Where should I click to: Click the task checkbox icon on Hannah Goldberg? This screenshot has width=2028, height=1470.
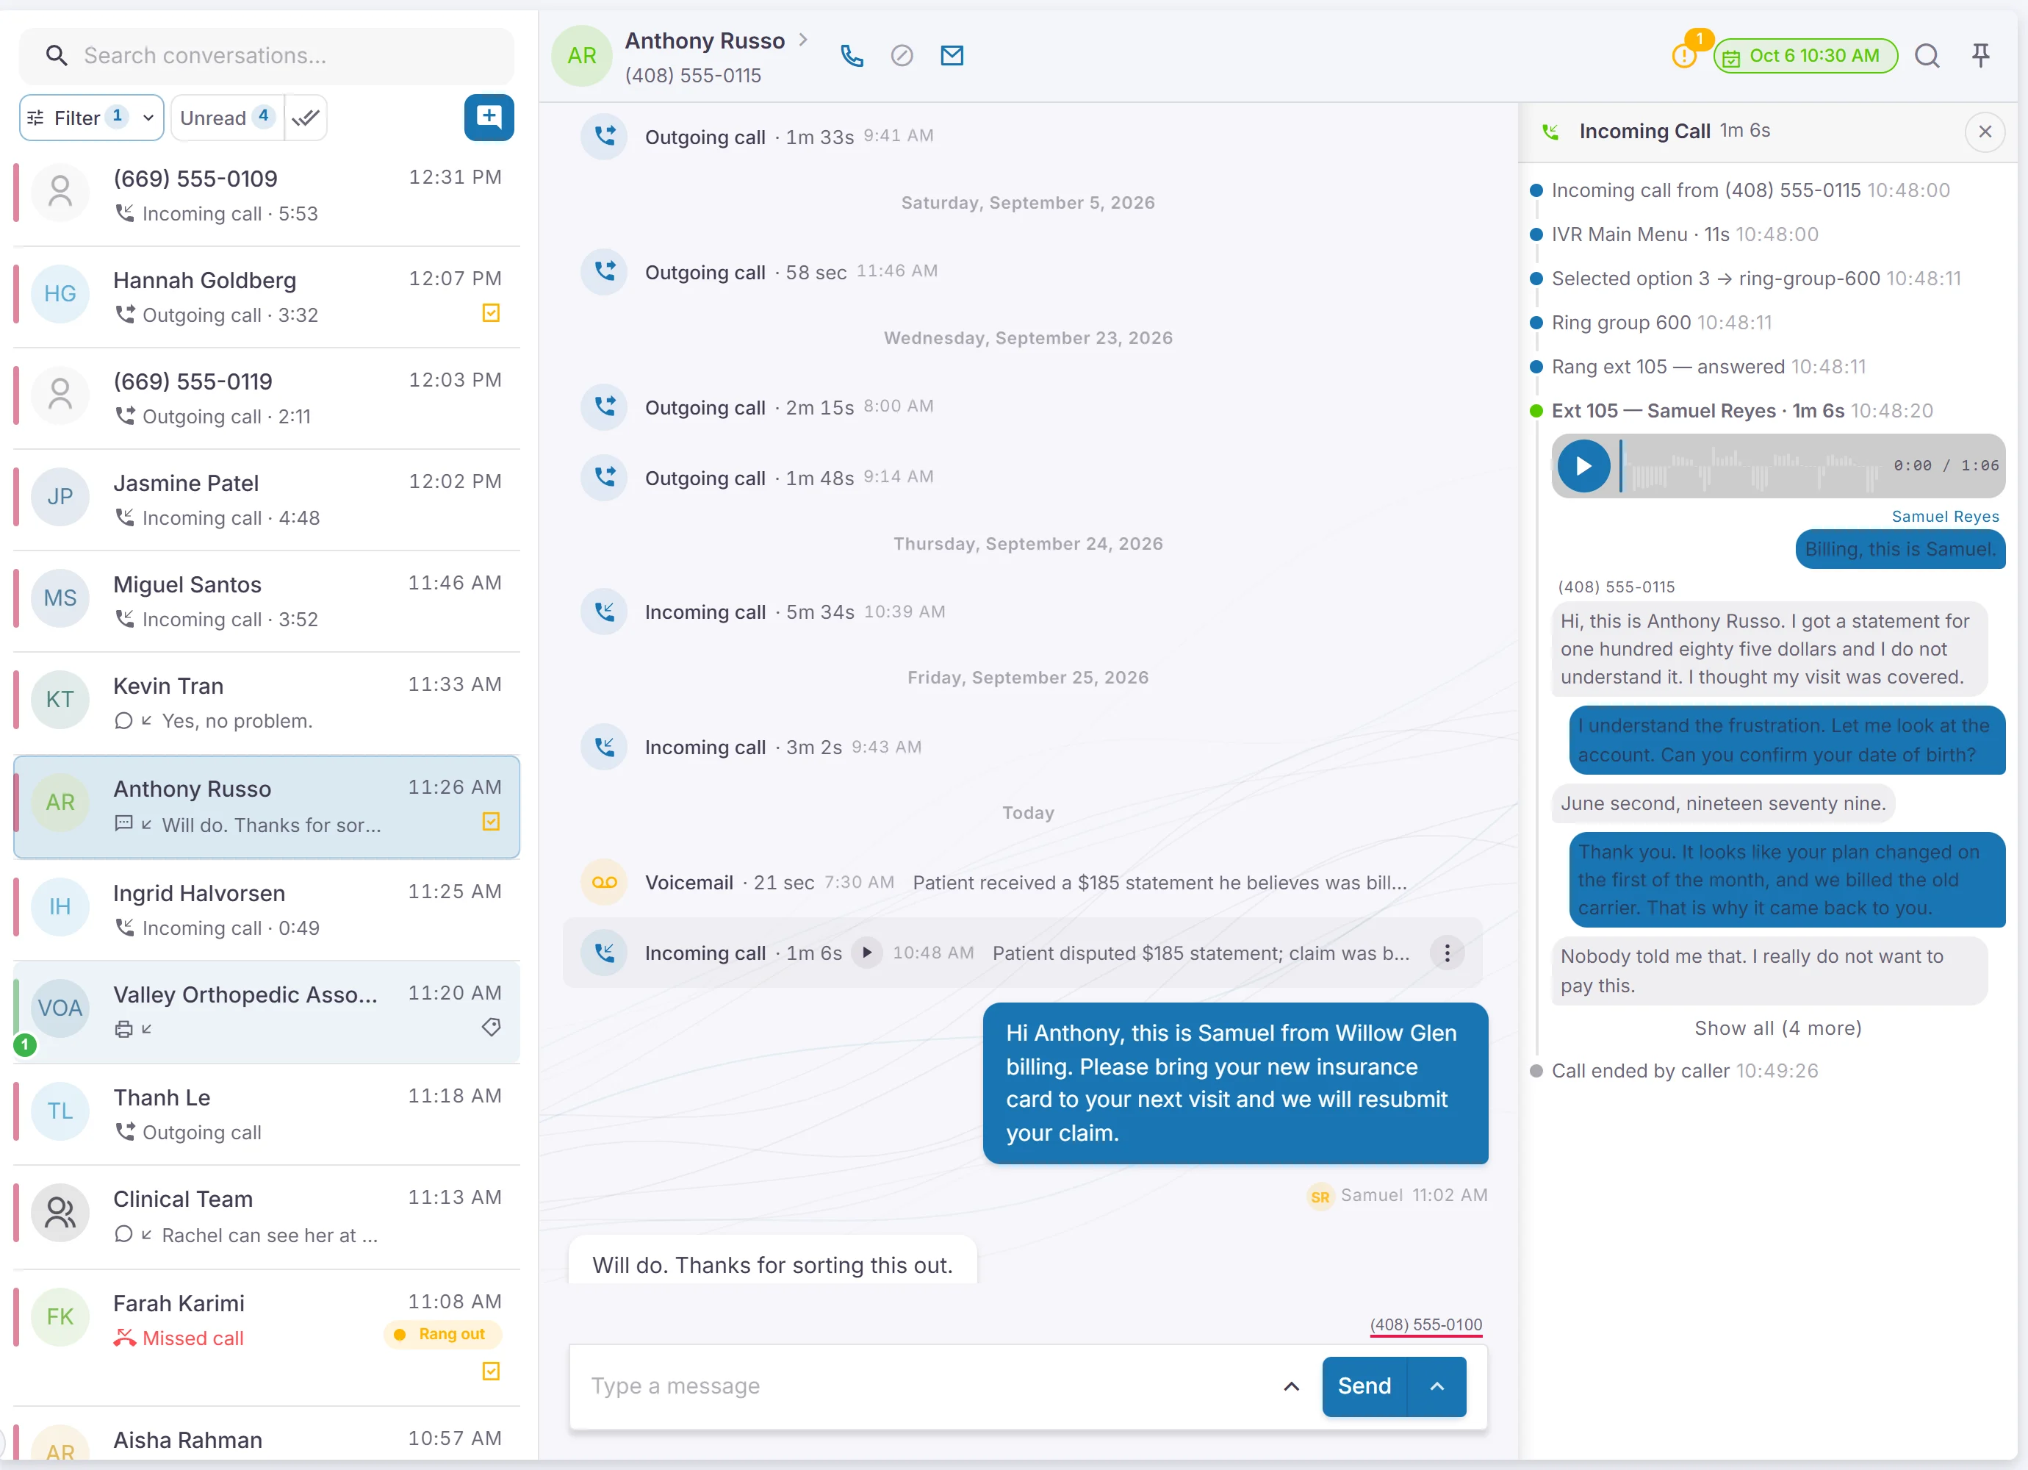coord(491,313)
